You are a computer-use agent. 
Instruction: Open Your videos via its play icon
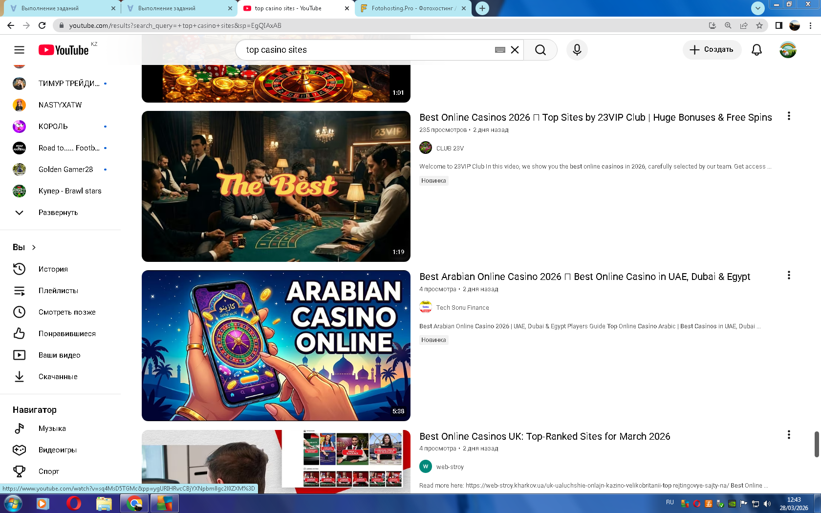(x=19, y=355)
